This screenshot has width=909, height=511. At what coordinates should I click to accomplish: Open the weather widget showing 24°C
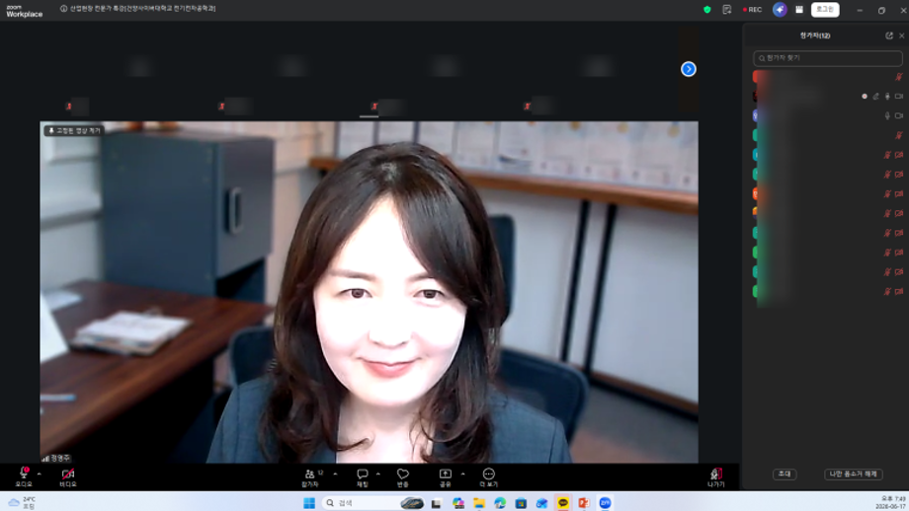click(22, 503)
